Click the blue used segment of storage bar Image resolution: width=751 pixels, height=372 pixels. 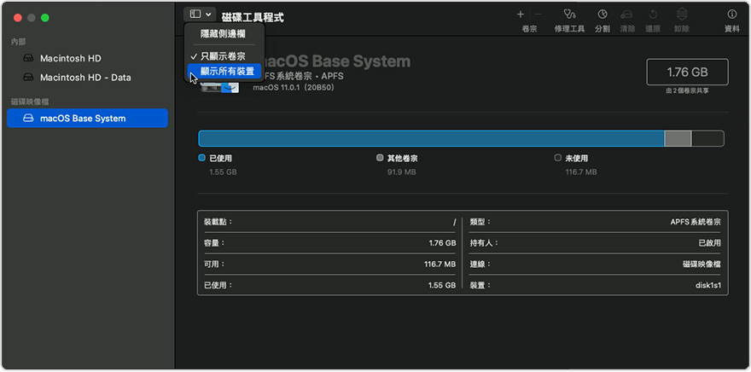click(x=432, y=138)
